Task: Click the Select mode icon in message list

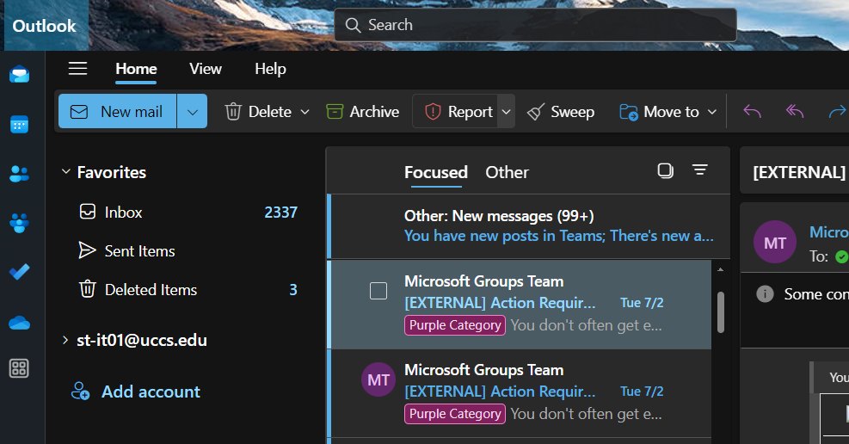Action: [x=666, y=170]
